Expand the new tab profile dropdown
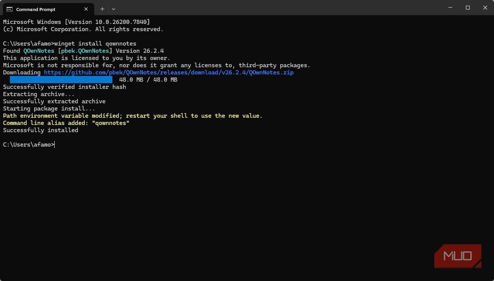Viewport: 494px width, 281px height. (x=114, y=9)
